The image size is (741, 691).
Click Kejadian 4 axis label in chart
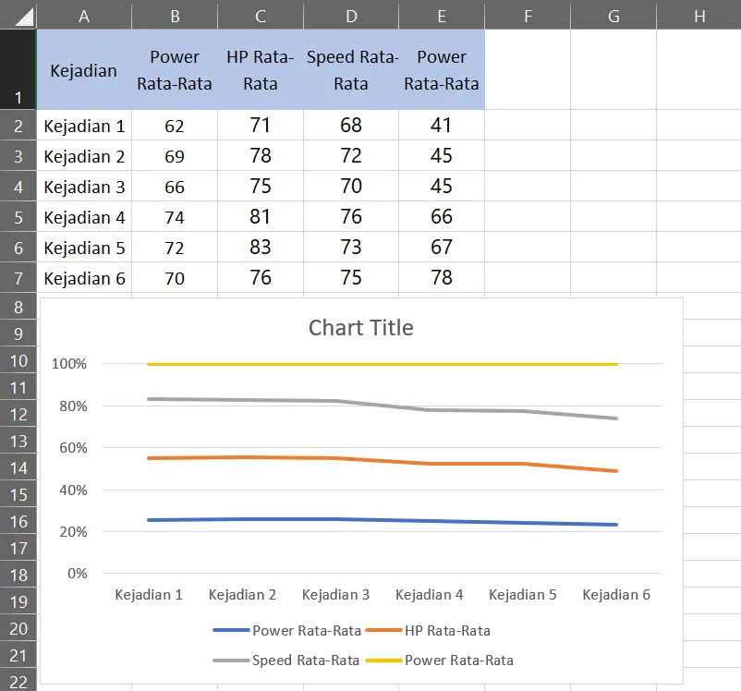[429, 595]
